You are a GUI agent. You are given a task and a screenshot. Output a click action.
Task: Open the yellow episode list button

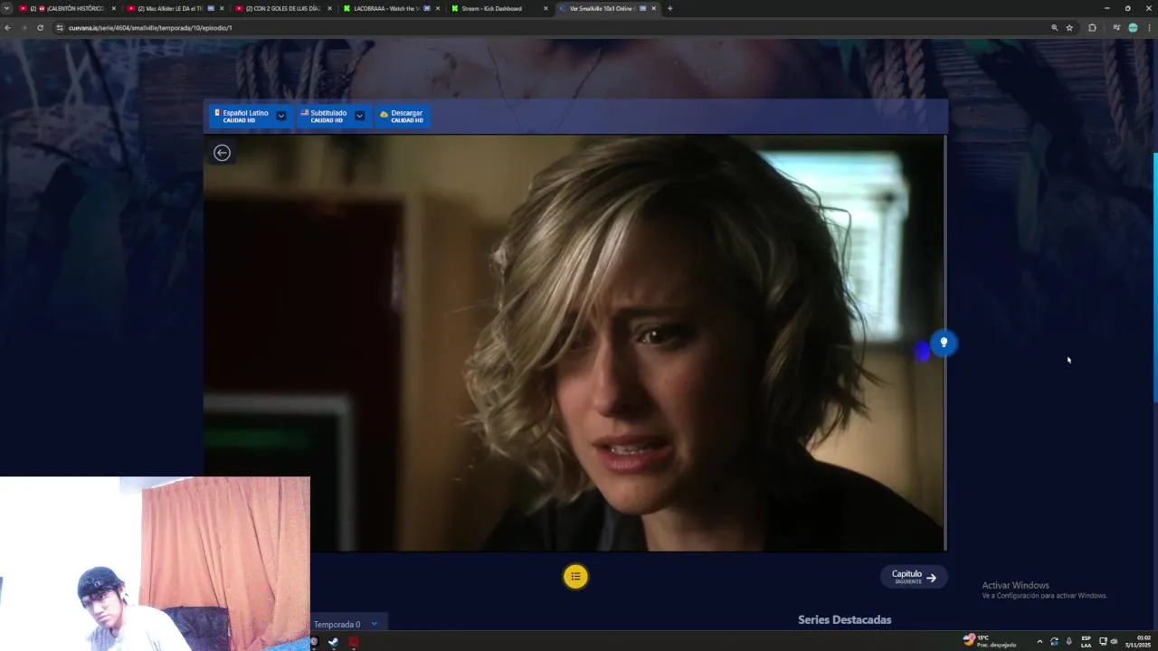575,577
